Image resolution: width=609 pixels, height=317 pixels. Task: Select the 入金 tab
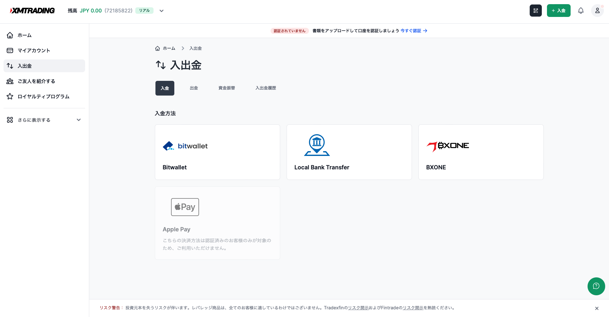point(165,88)
